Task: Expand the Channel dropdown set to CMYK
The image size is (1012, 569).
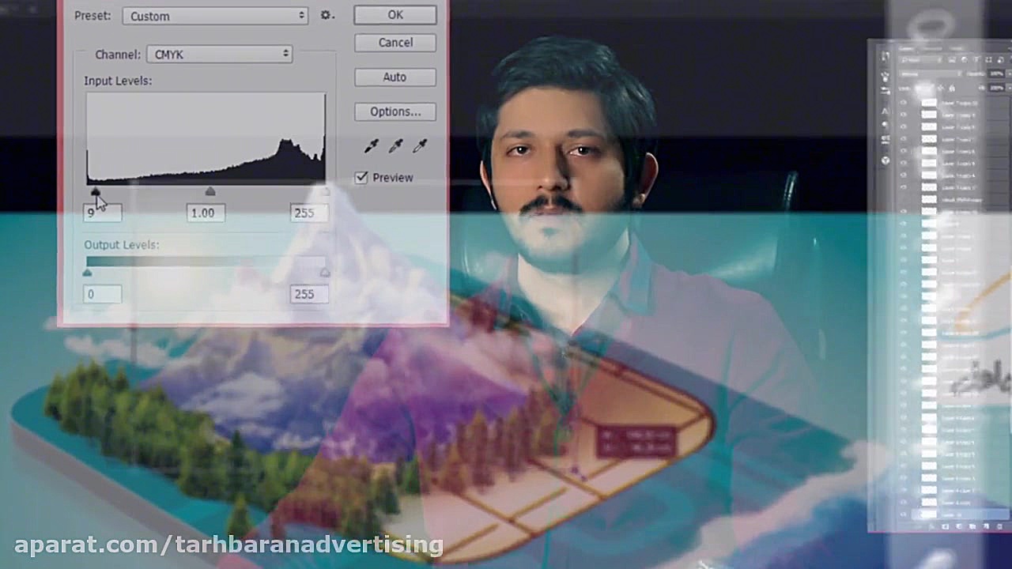Action: (x=219, y=55)
